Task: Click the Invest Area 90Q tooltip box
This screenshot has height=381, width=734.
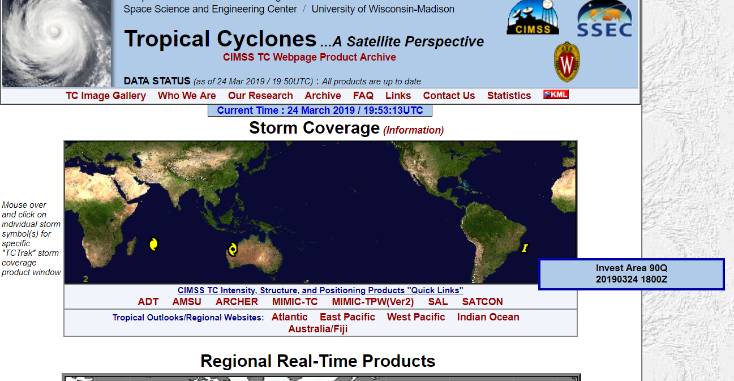Action: click(x=631, y=274)
